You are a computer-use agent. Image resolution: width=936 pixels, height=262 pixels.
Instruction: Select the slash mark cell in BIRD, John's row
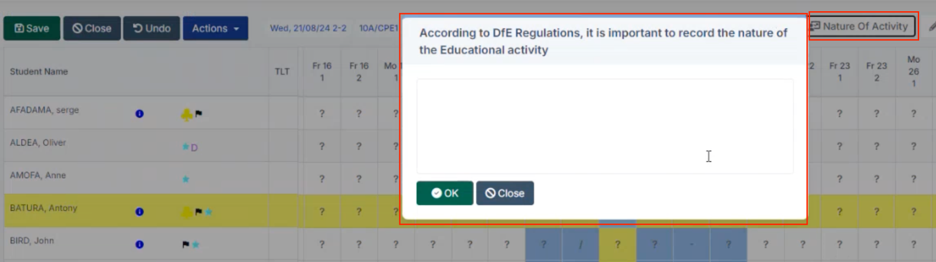pyautogui.click(x=580, y=244)
